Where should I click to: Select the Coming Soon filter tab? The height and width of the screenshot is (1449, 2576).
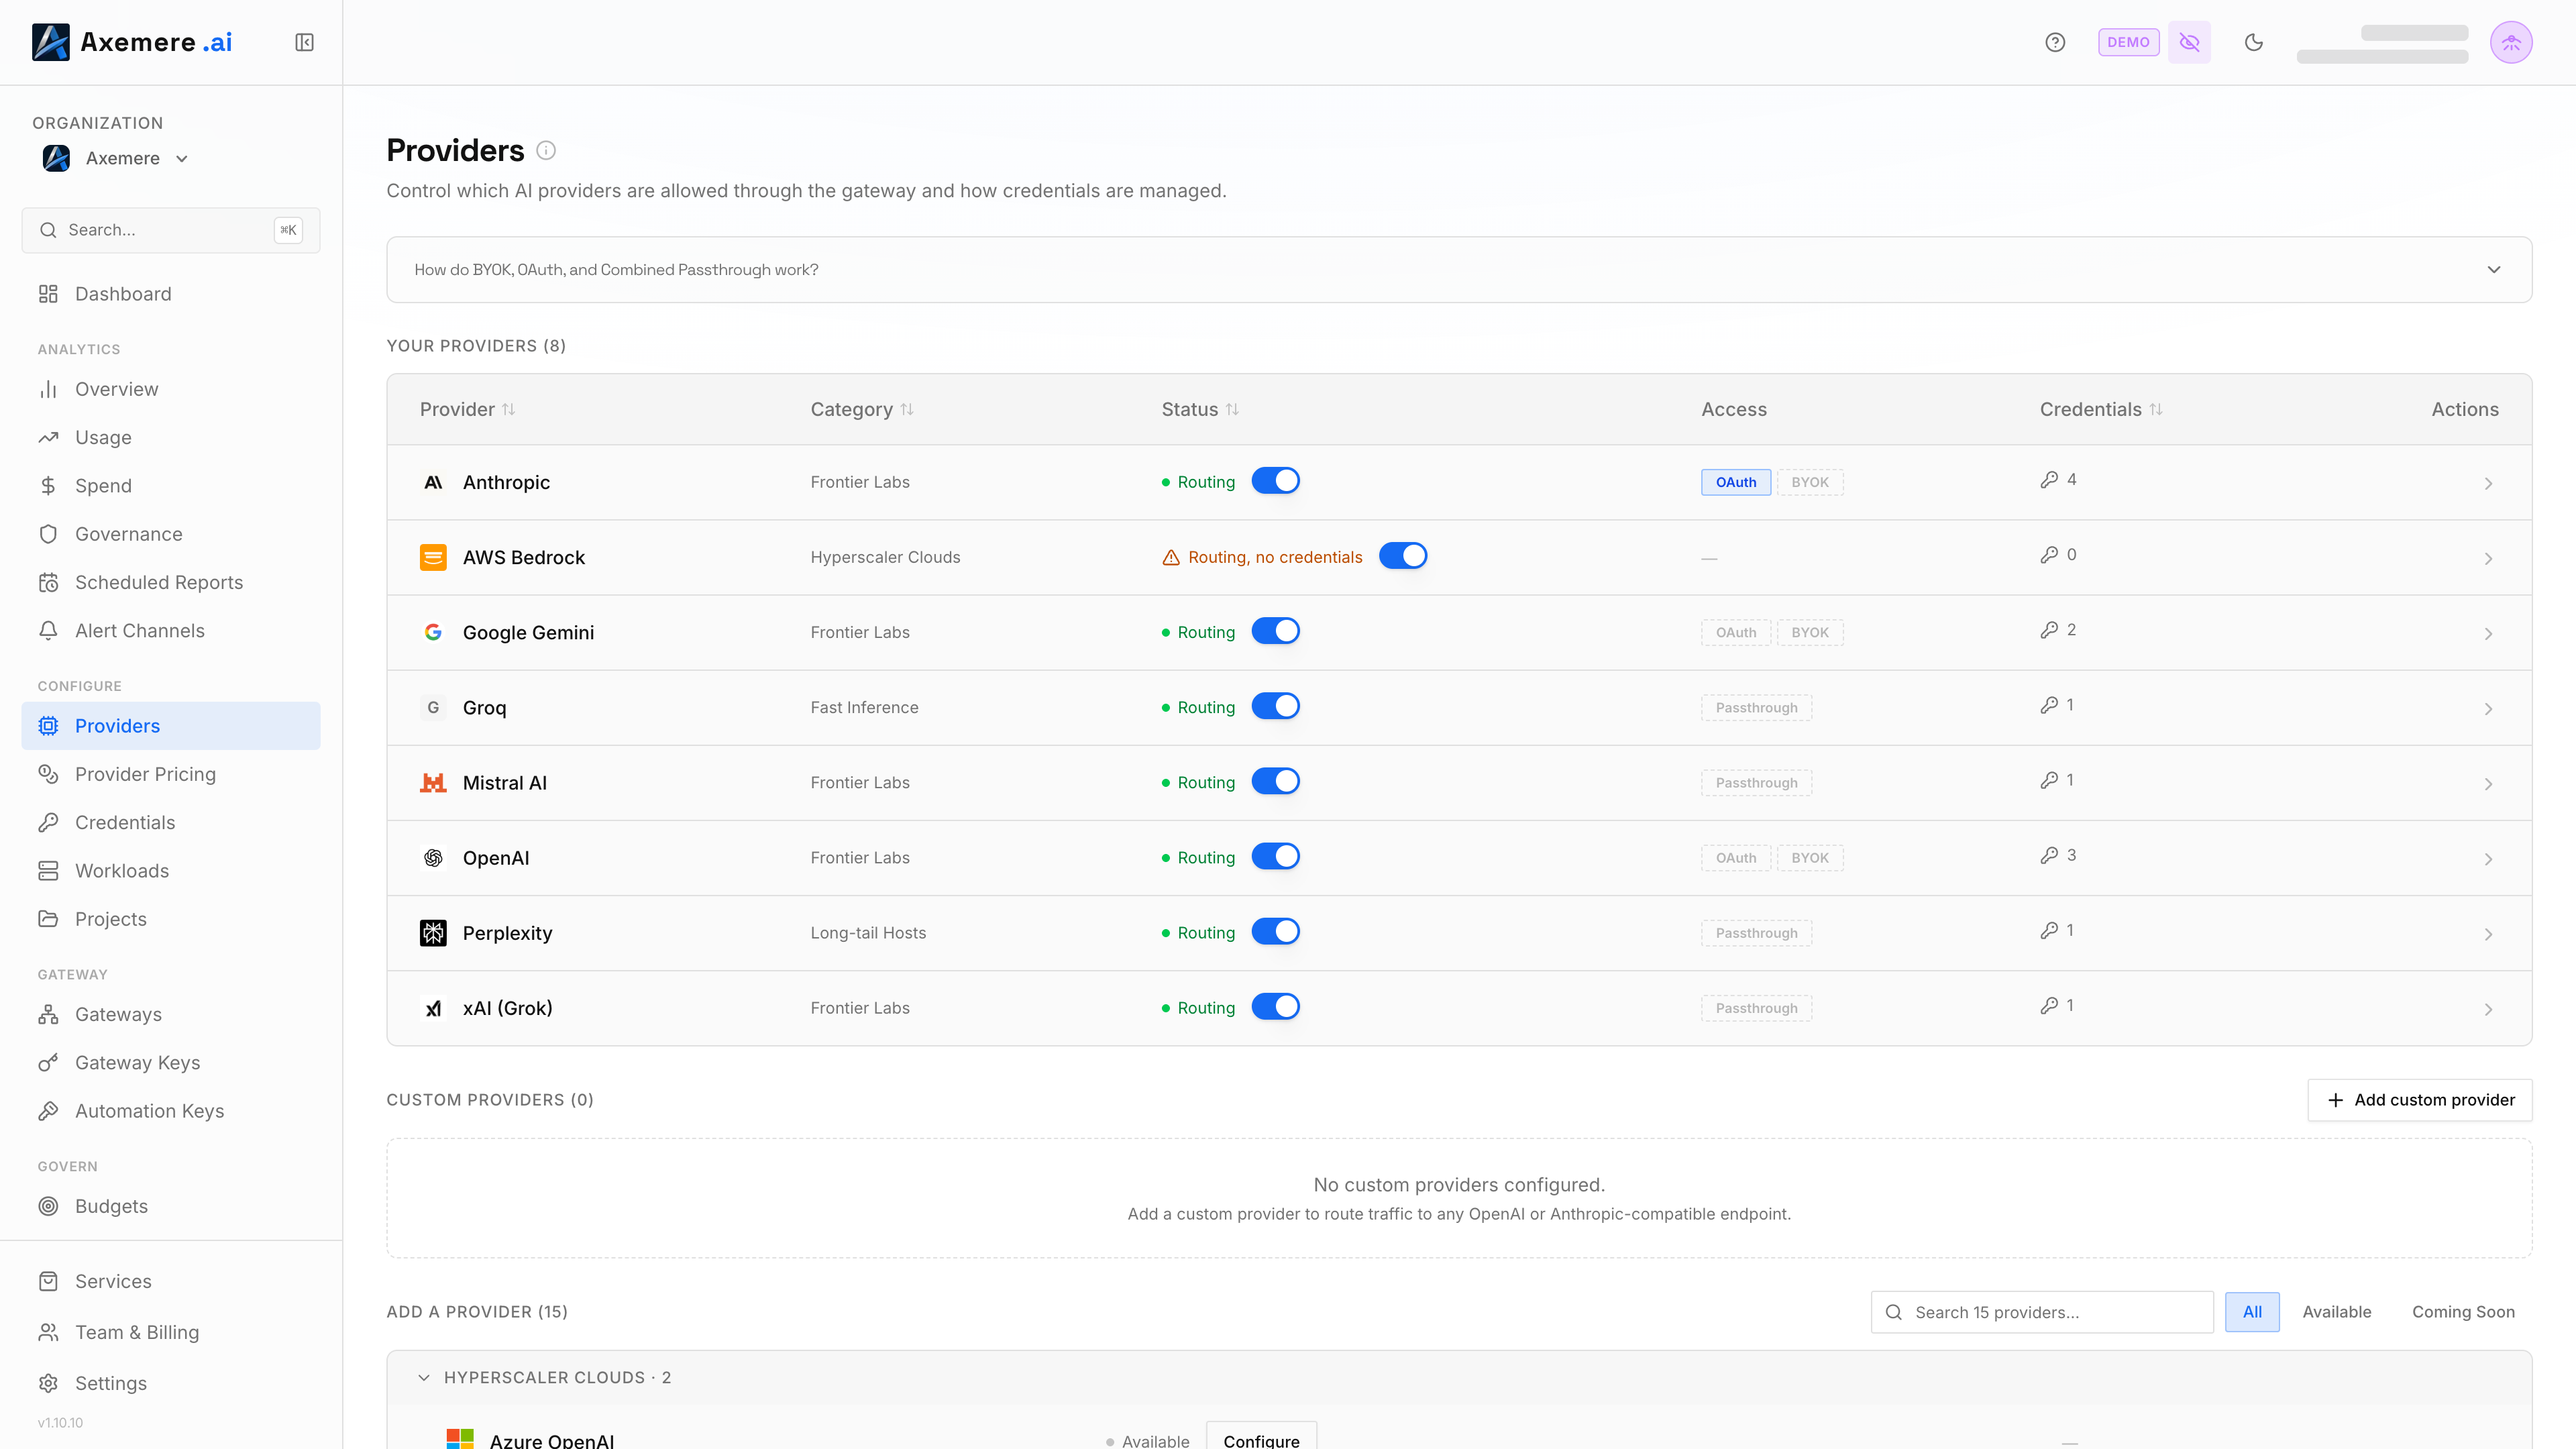(2463, 1312)
